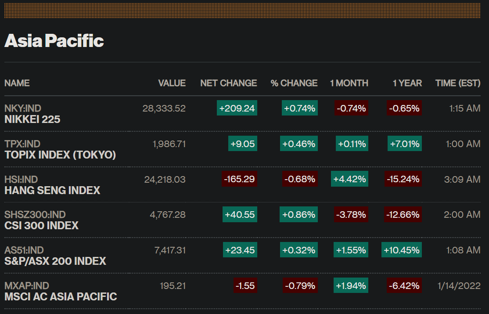Click the +0.86% percent change cell

tap(299, 214)
